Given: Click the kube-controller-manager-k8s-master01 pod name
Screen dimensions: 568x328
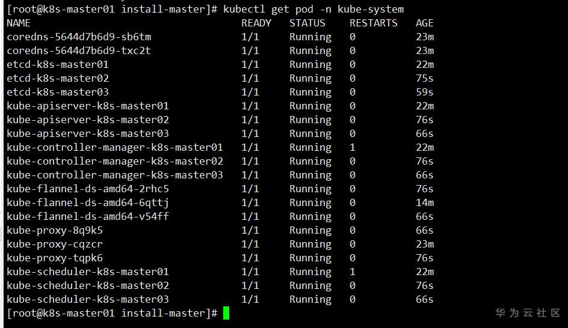Looking at the screenshot, I should (115, 147).
